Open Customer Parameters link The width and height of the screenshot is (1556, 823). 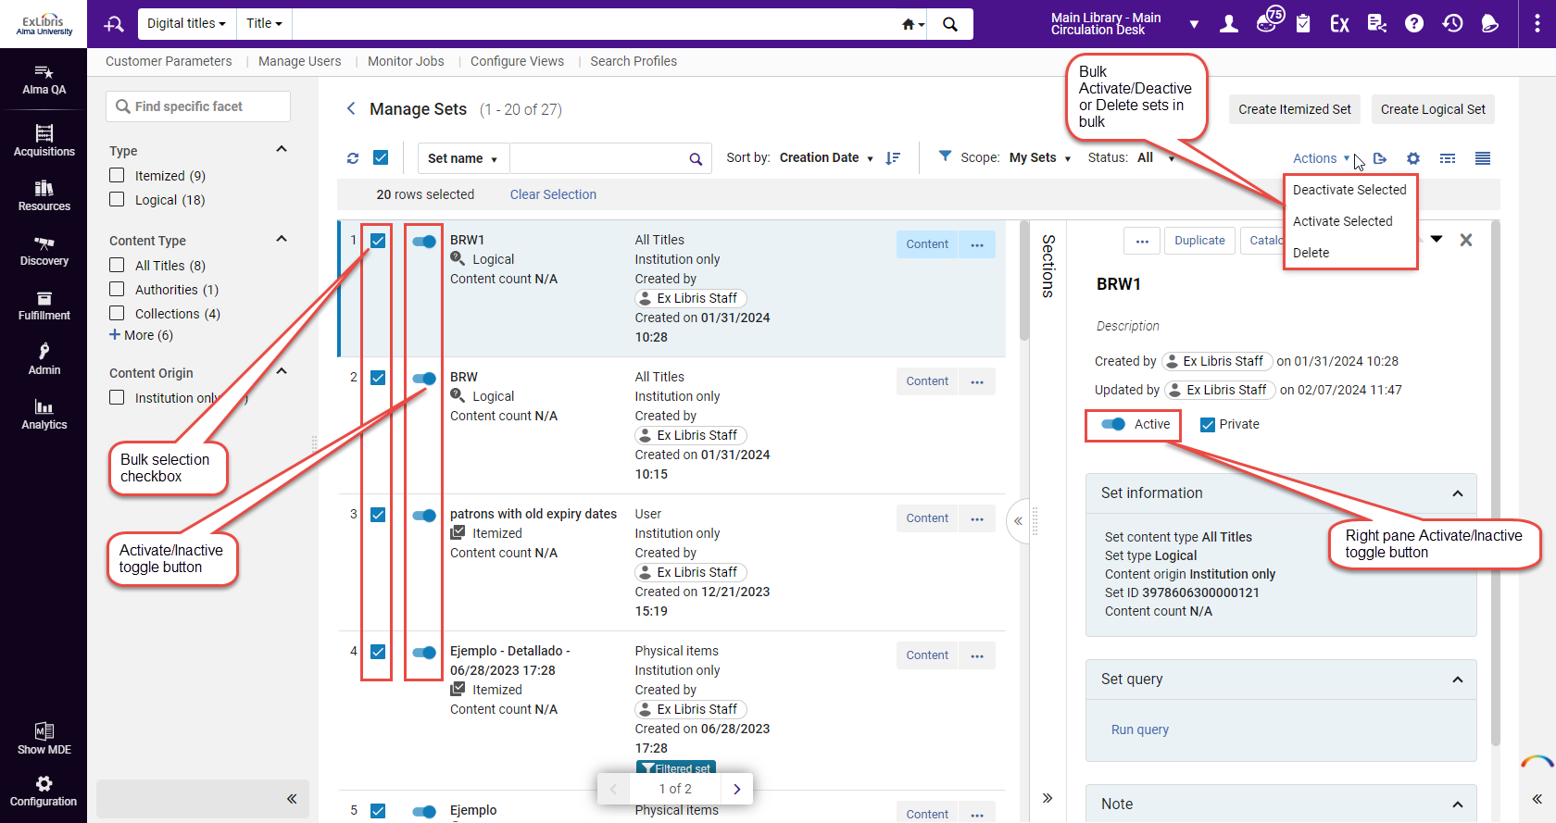[169, 61]
